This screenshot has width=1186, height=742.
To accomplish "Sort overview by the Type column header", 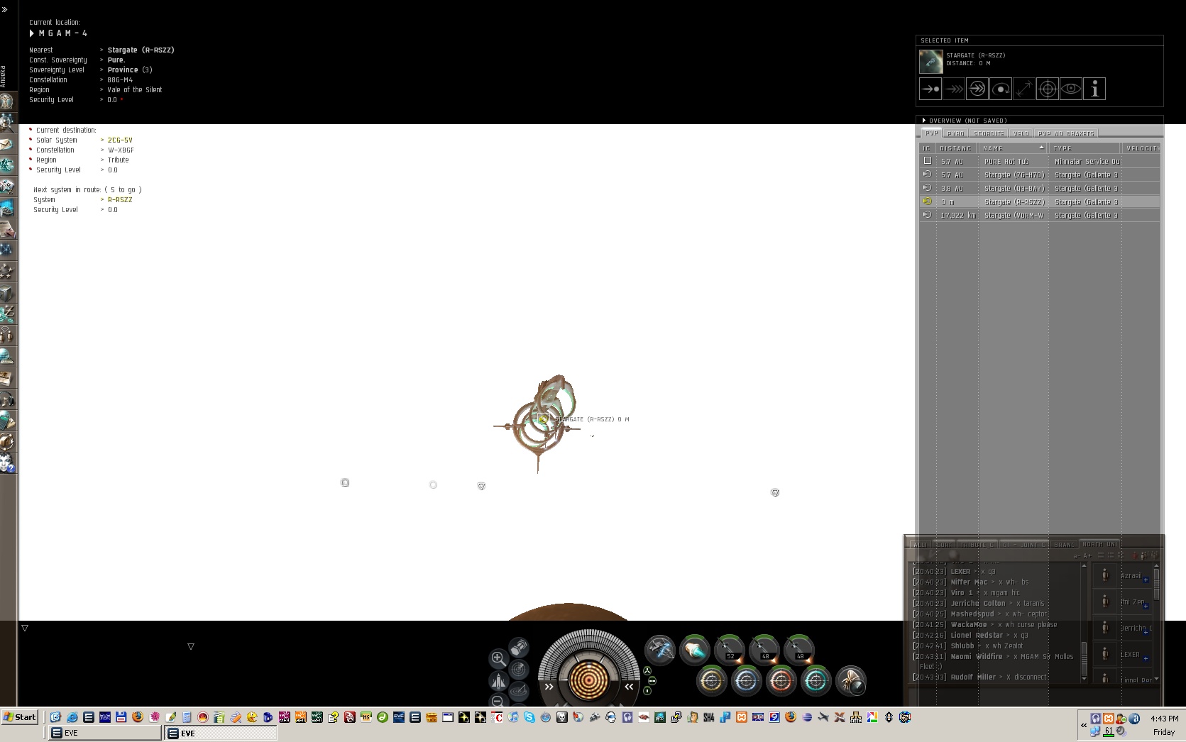I will [1085, 148].
